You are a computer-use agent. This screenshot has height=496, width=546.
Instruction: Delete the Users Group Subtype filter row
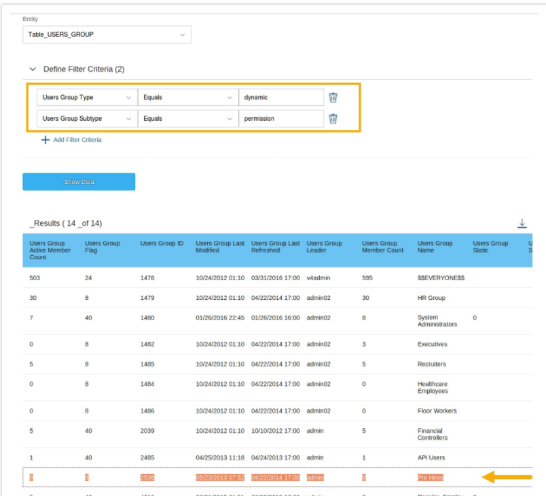333,119
